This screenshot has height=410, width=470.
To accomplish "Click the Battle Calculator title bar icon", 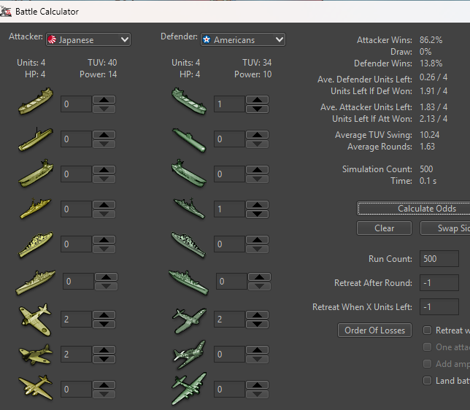I will click(x=6, y=12).
